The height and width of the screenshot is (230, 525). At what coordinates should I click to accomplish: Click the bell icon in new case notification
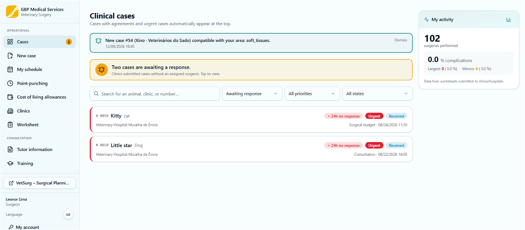[99, 41]
